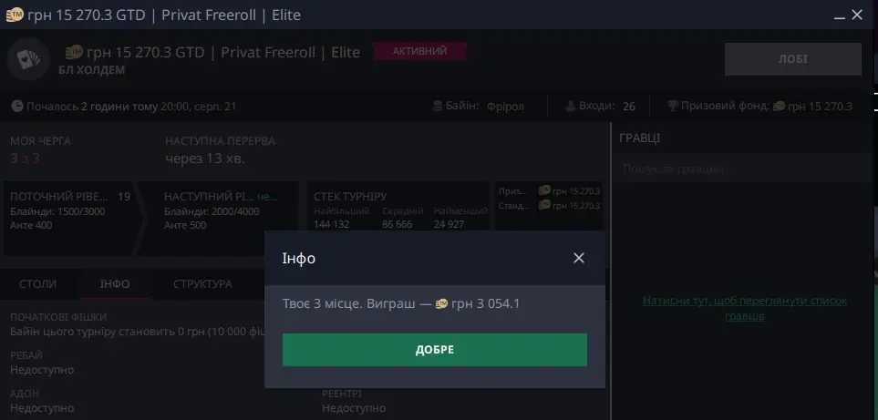The image size is (878, 420).
Task: Click the coin icon in window title
Action: [15, 15]
